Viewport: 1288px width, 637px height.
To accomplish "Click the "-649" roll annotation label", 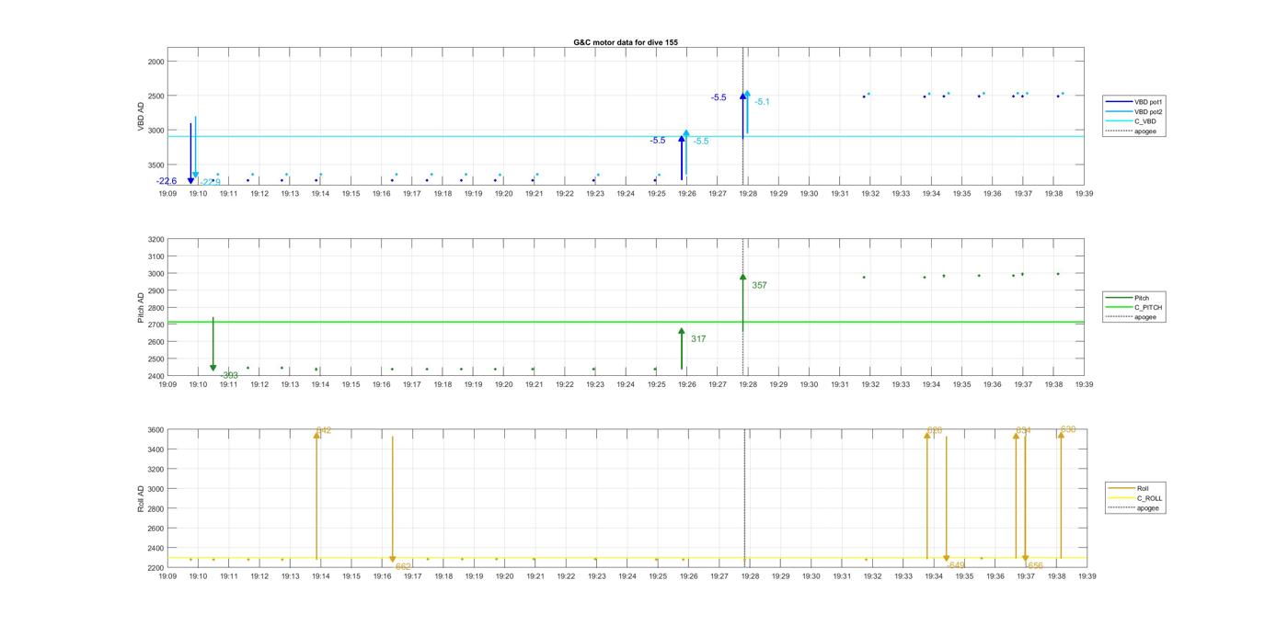I will tap(956, 565).
